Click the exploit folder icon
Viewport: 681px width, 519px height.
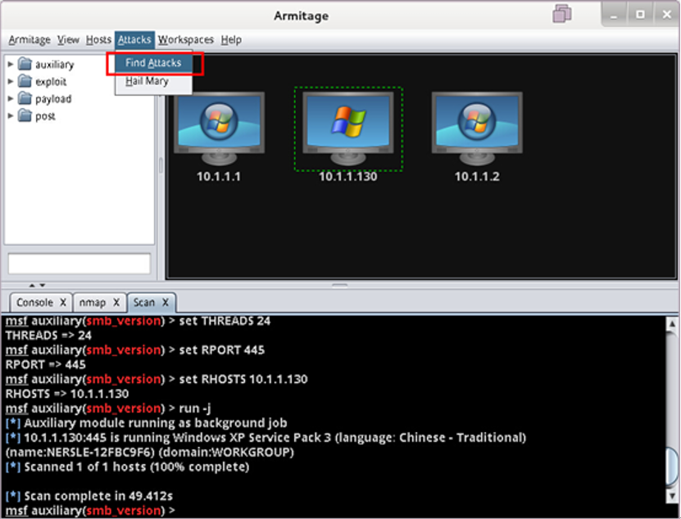[x=25, y=81]
